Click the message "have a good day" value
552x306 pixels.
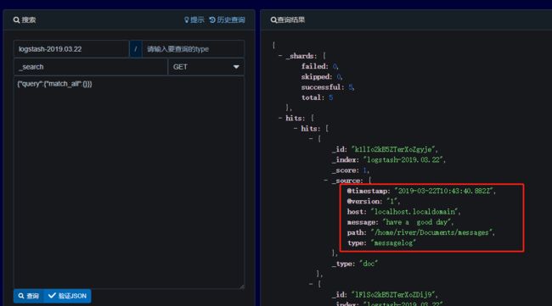pos(417,222)
